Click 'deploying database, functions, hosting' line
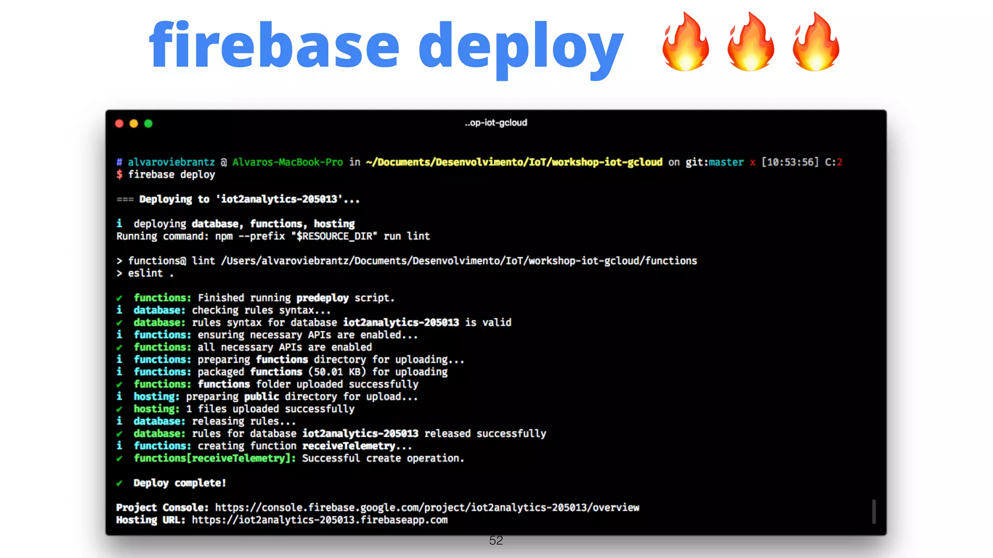The width and height of the screenshot is (993, 558). click(x=236, y=224)
